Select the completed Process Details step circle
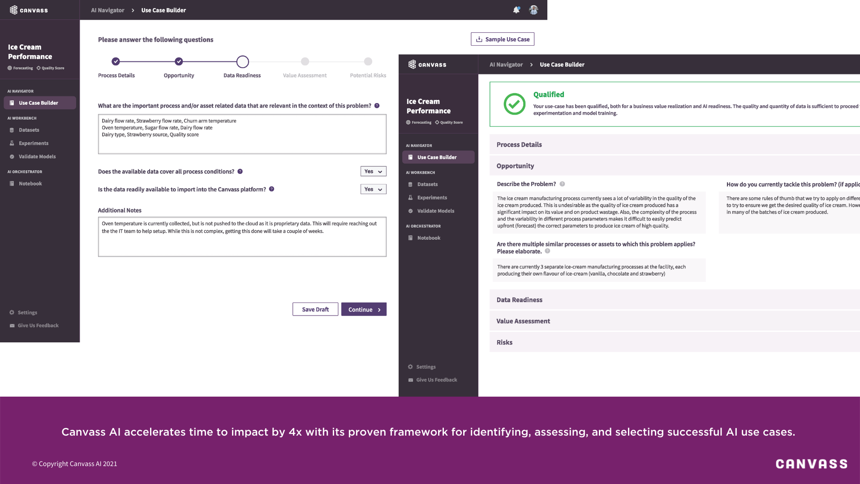The height and width of the screenshot is (484, 860). click(116, 61)
